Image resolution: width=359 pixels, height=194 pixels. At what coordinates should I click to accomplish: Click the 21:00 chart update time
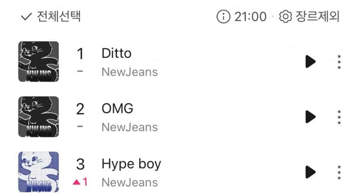point(250,16)
